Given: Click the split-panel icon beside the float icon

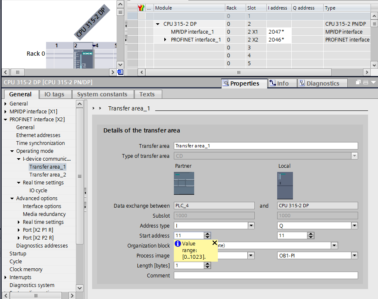Looking at the screenshot, I should pyautogui.click(x=366, y=82).
